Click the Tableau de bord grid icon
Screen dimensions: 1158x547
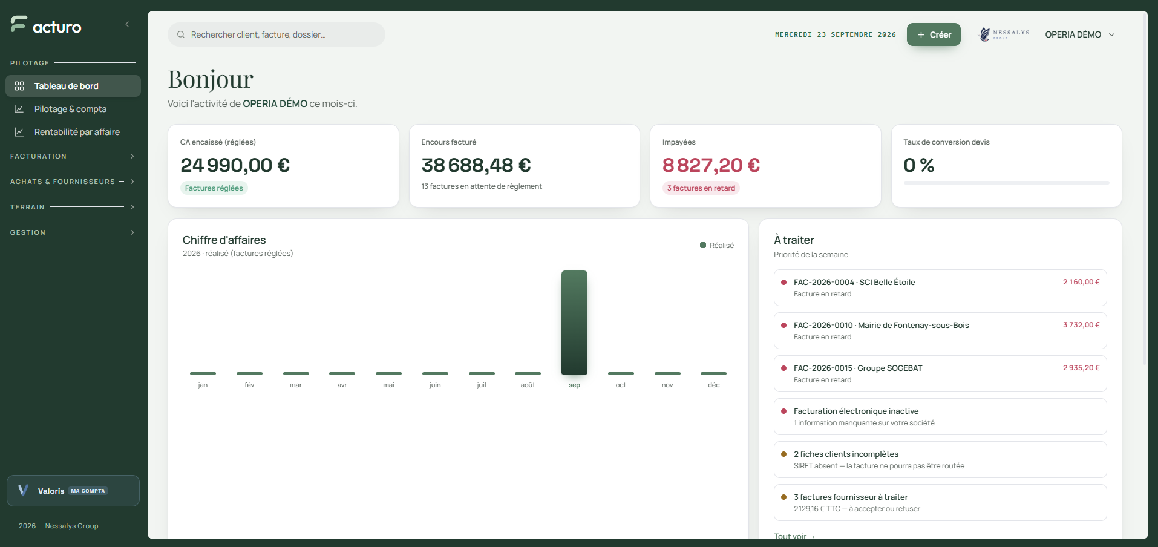pos(19,86)
